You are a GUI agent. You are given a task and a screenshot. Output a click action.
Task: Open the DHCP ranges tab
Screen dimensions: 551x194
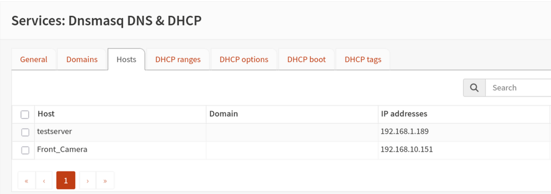coord(178,59)
